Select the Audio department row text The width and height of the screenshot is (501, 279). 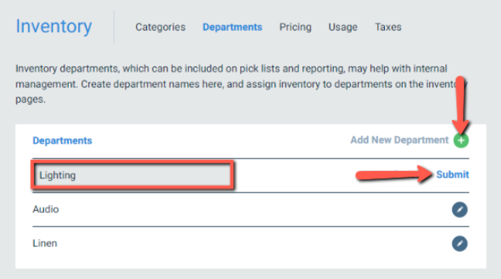[x=46, y=209]
